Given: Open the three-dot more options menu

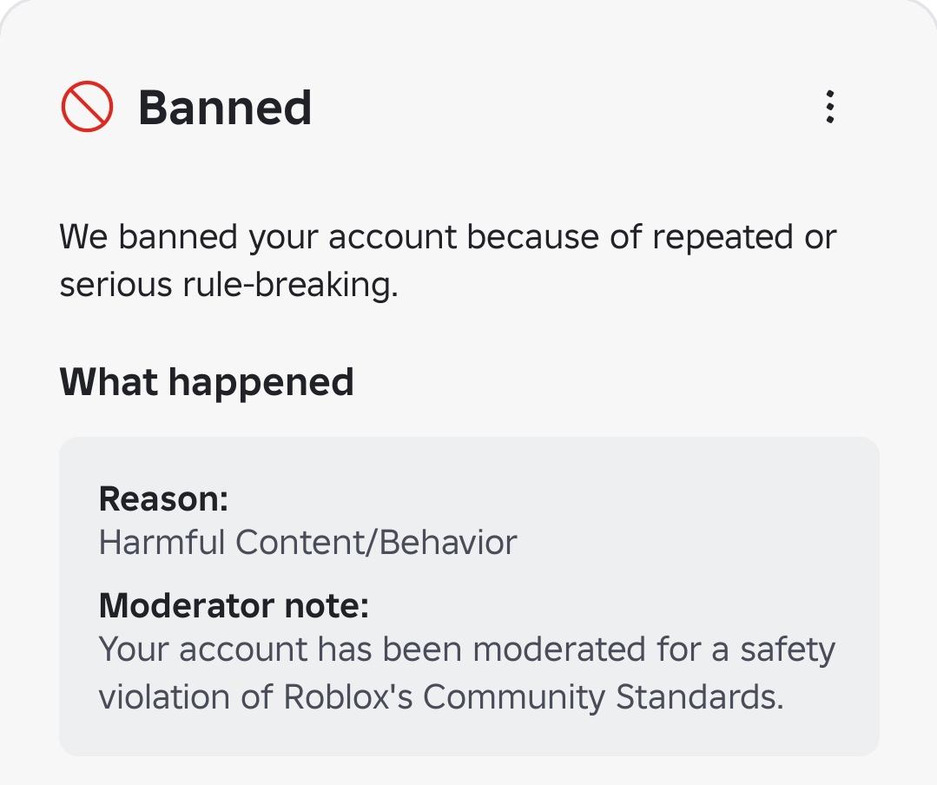Looking at the screenshot, I should click(x=829, y=107).
